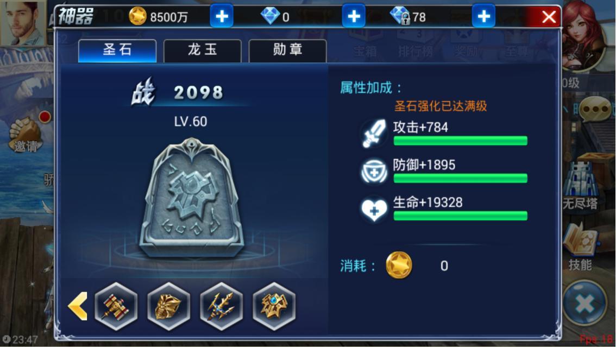The width and height of the screenshot is (616, 347).
Task: Add locked diamonds with the plus button
Action: point(483,16)
